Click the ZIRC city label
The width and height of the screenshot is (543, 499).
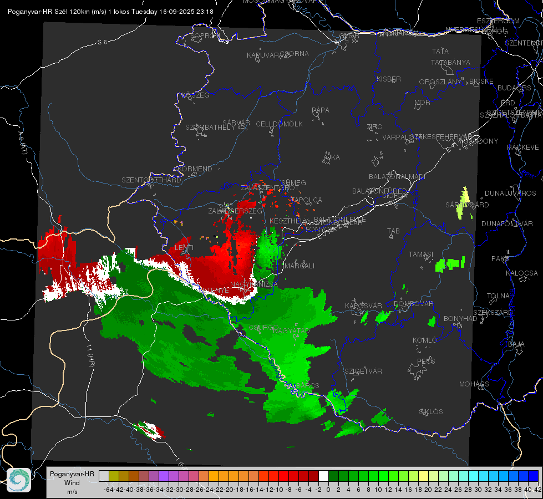(x=374, y=127)
